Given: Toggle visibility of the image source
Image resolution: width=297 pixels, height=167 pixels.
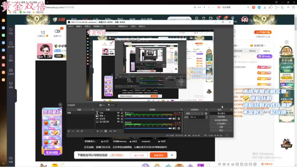Looking at the screenshot, I should pyautogui.click(x=118, y=116).
